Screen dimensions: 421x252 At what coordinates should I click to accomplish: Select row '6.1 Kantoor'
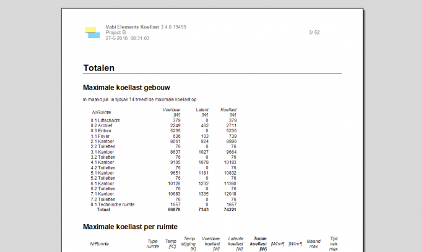pos(163,183)
